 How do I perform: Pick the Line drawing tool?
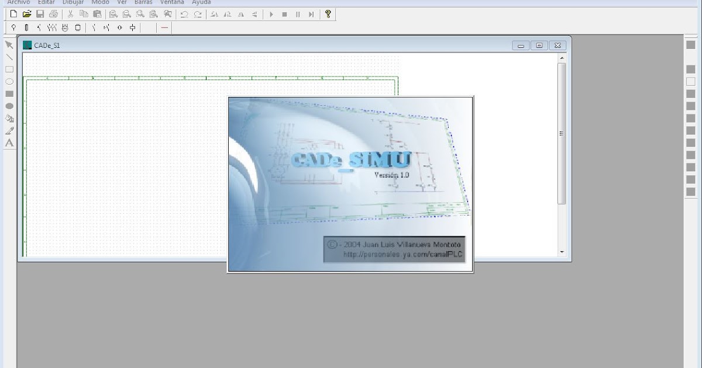coord(9,57)
